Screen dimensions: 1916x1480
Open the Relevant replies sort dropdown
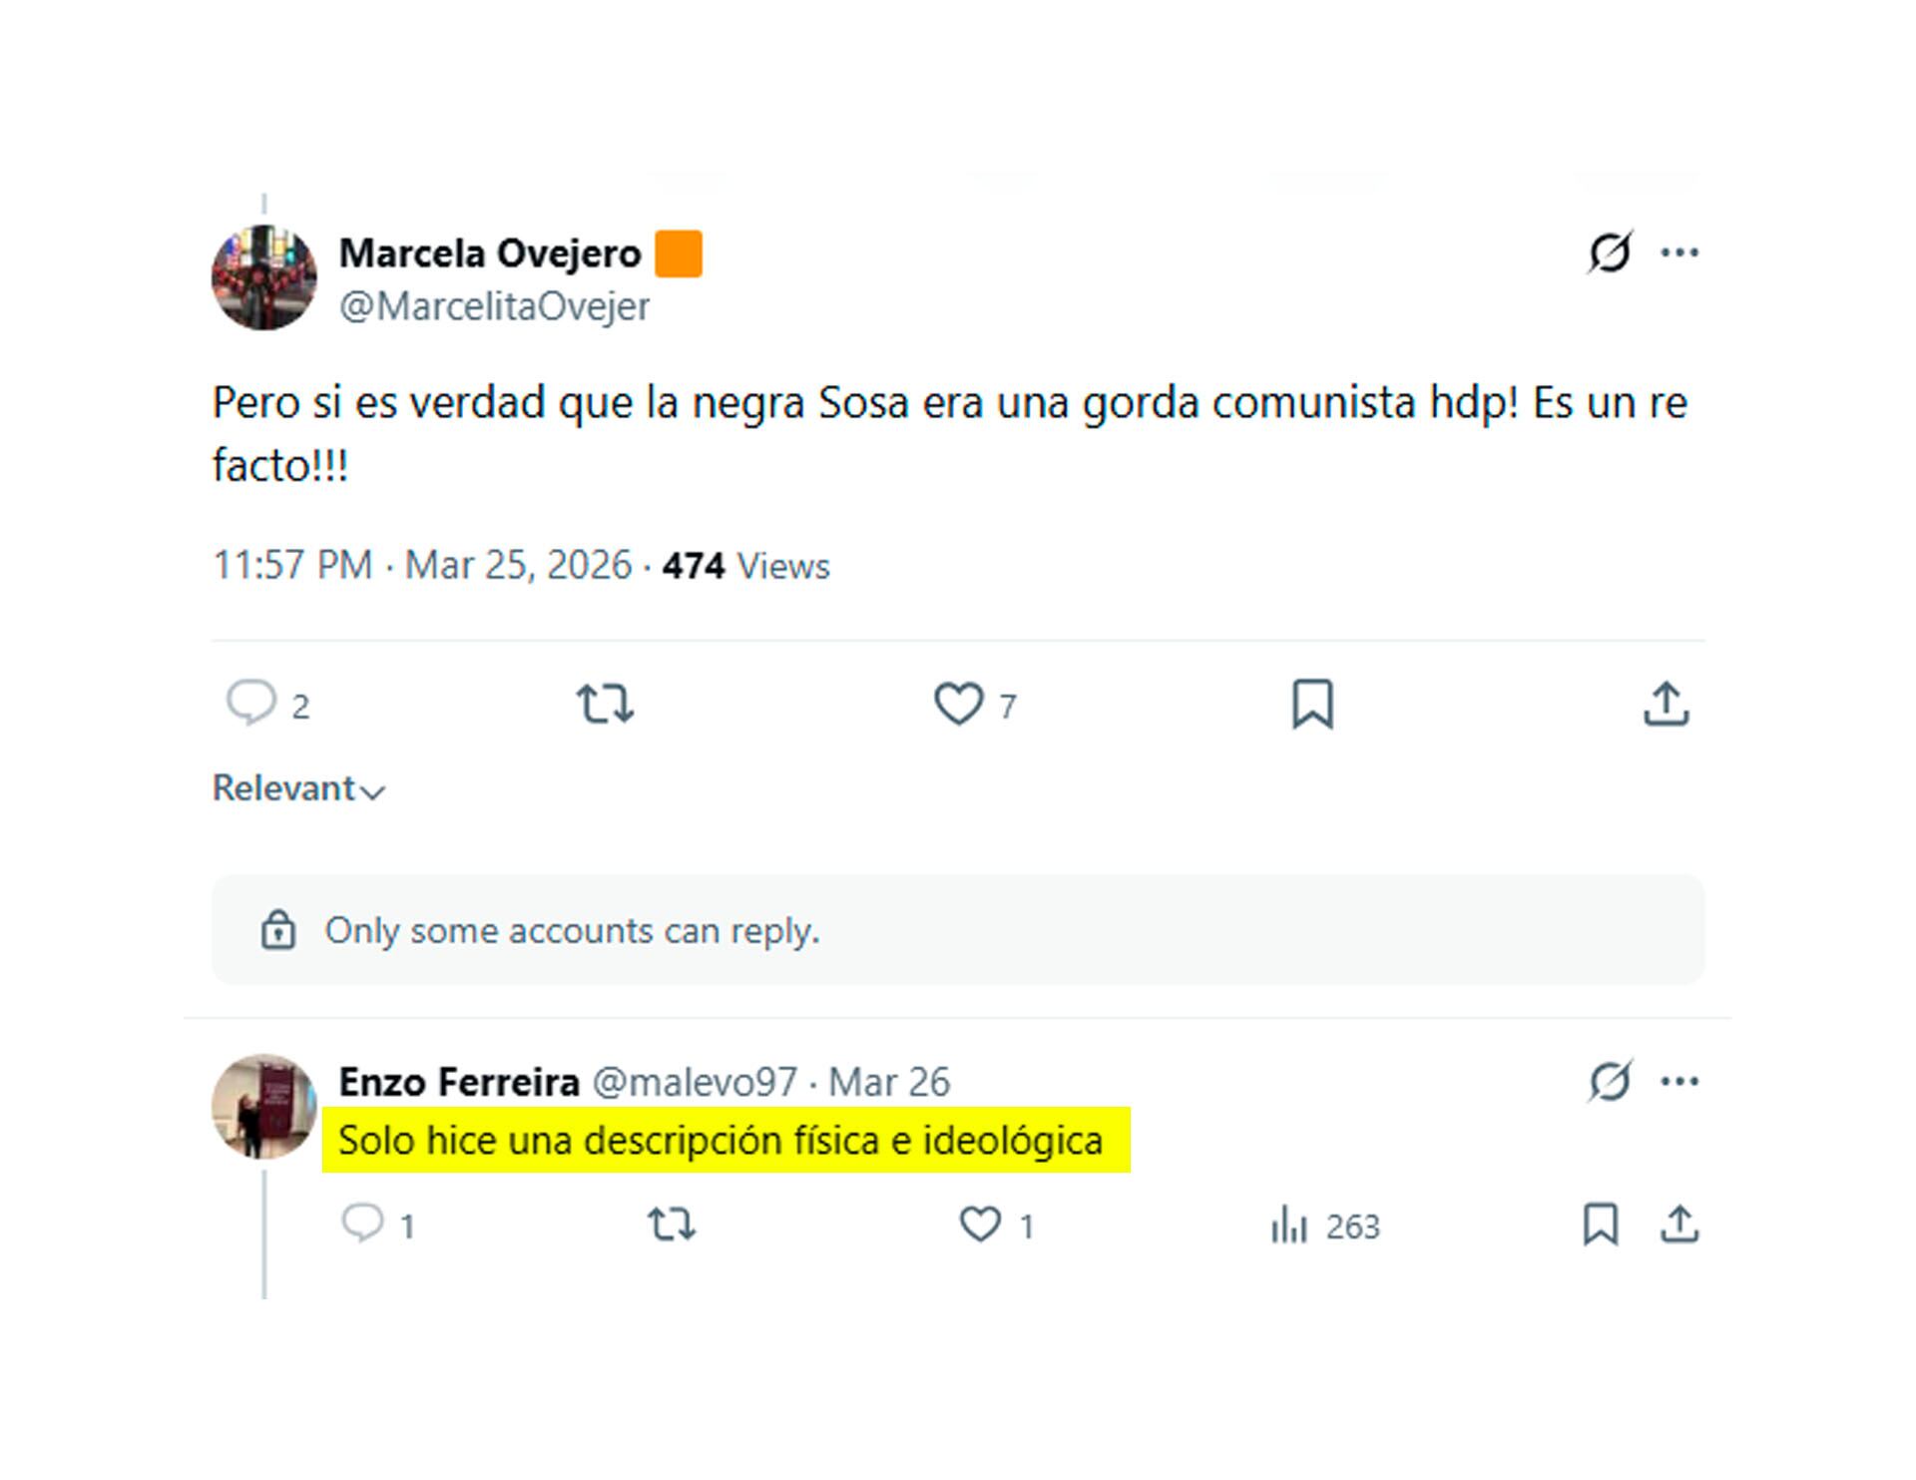tap(294, 787)
